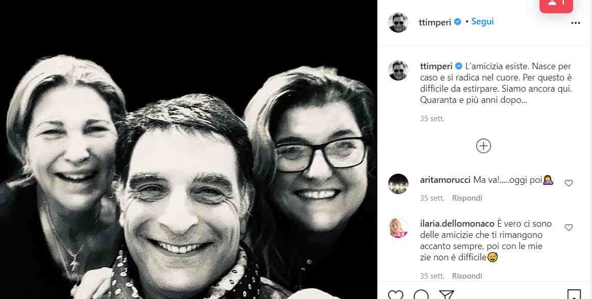Screen dimensions: 592x299
Task: Open ttimperi profile from header username
Action: [x=435, y=22]
